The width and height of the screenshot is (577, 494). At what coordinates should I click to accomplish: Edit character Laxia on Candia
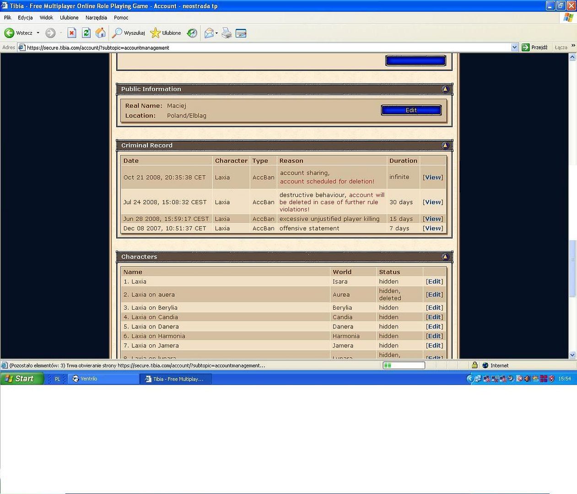(x=434, y=317)
